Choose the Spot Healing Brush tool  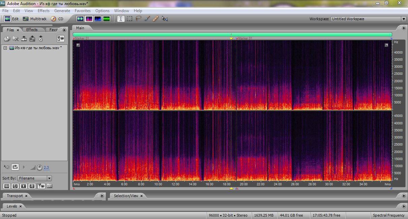155,19
